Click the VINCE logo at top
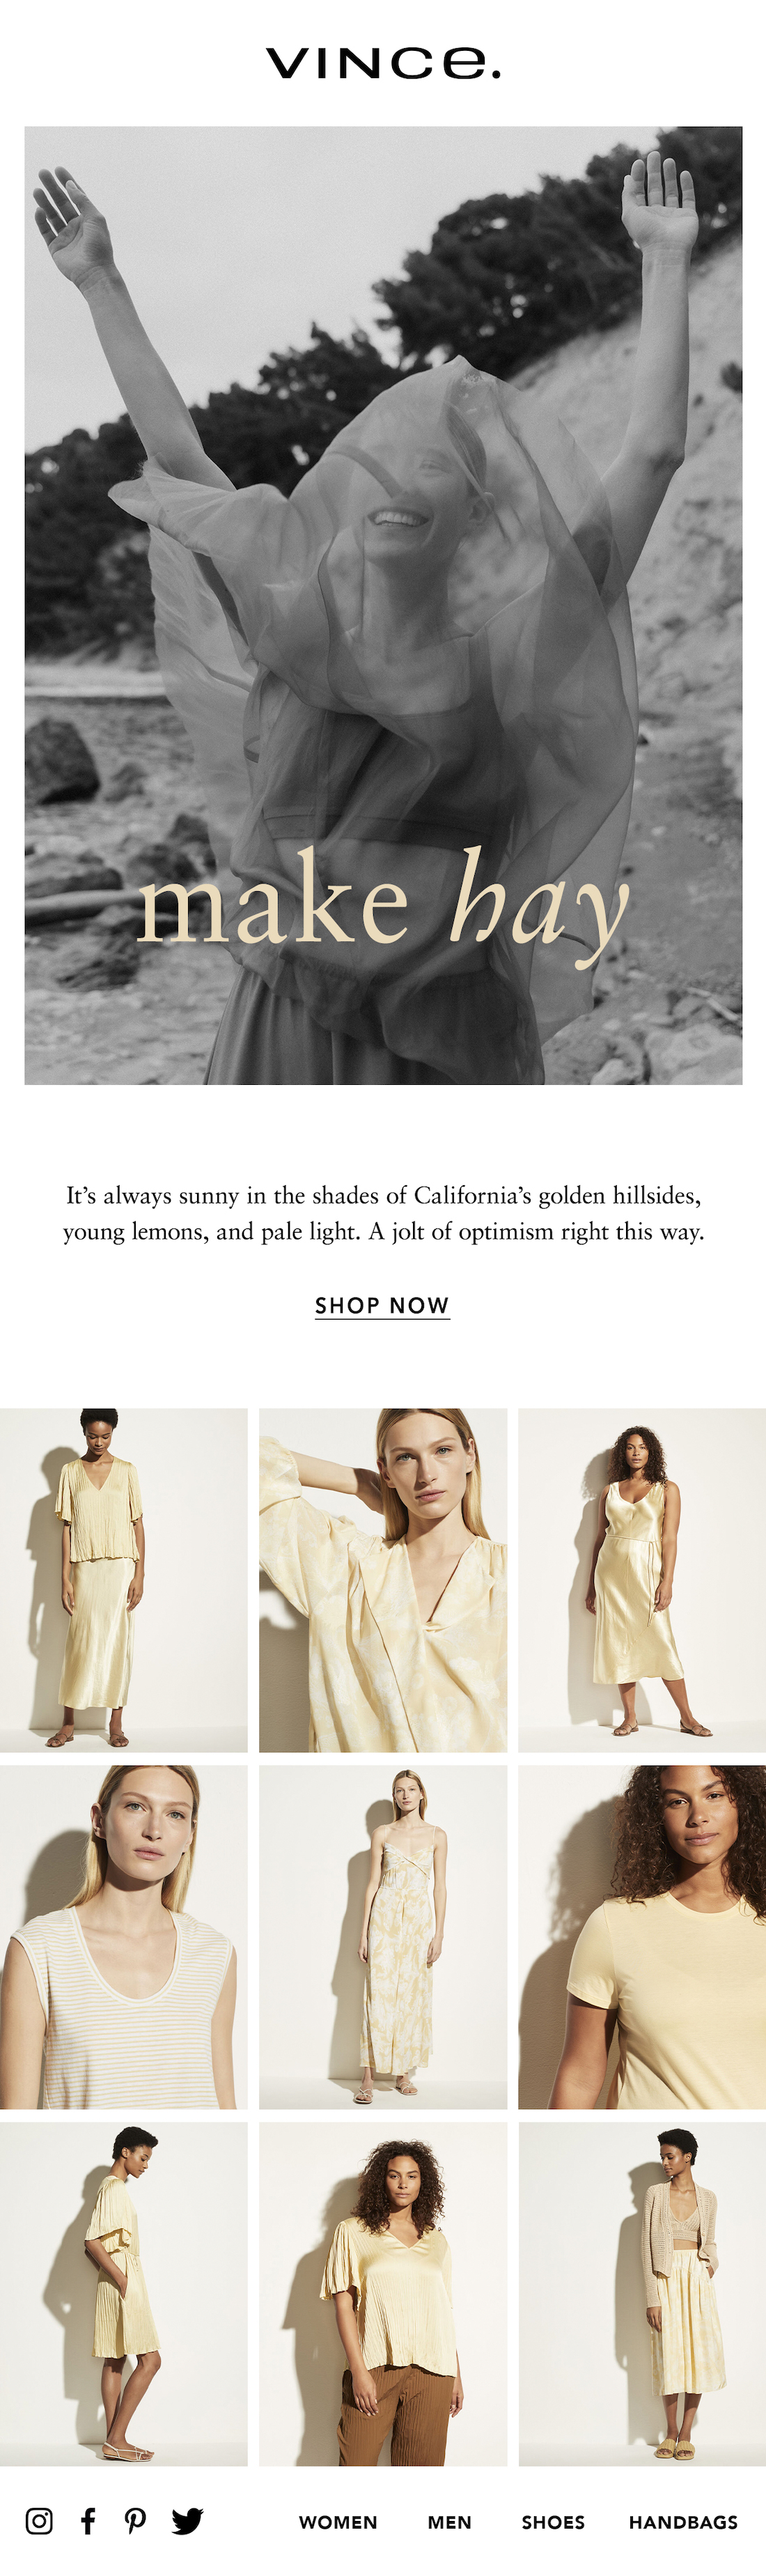This screenshot has width=766, height=2576. coord(383,63)
